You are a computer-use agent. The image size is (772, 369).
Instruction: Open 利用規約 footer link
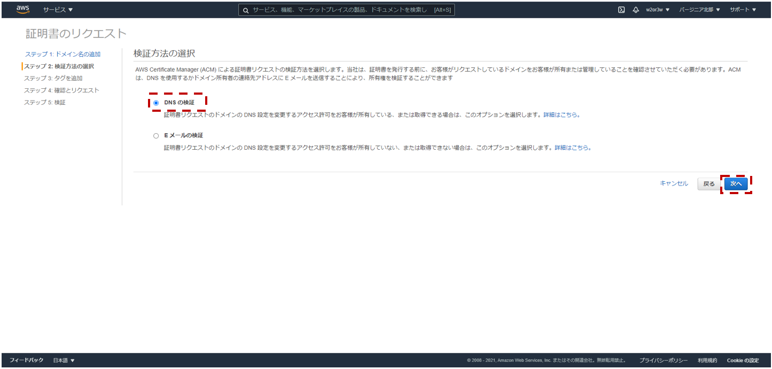pyautogui.click(x=707, y=360)
